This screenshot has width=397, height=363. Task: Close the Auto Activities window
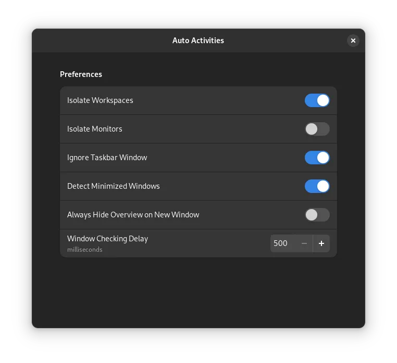tap(353, 41)
